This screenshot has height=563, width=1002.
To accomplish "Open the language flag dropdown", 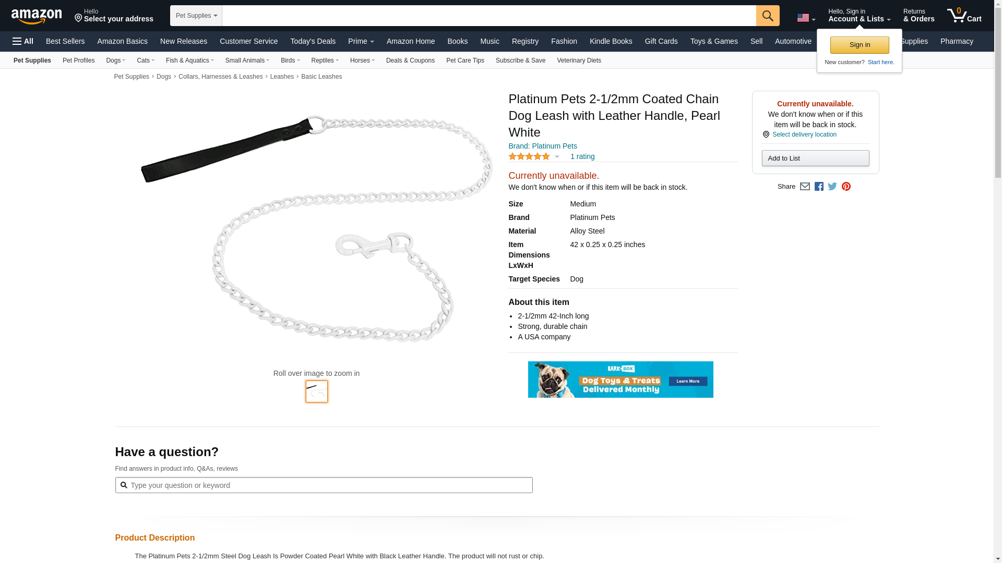I will 806,18.
